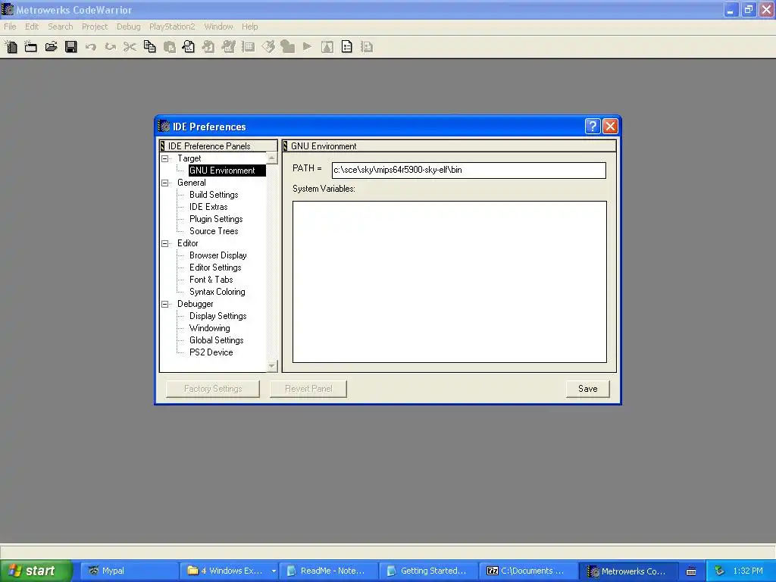Click the New Project toolbar icon
Image resolution: width=776 pixels, height=582 pixels.
tap(30, 47)
